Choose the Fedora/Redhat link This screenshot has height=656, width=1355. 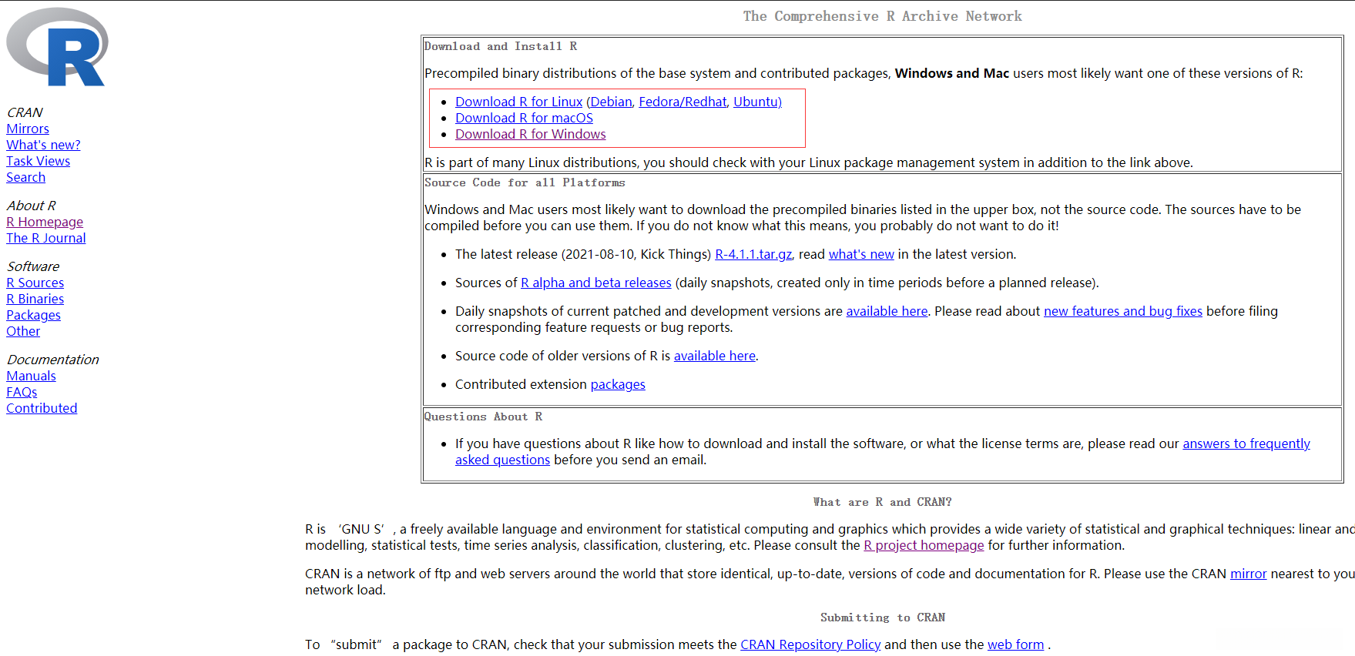(x=683, y=102)
